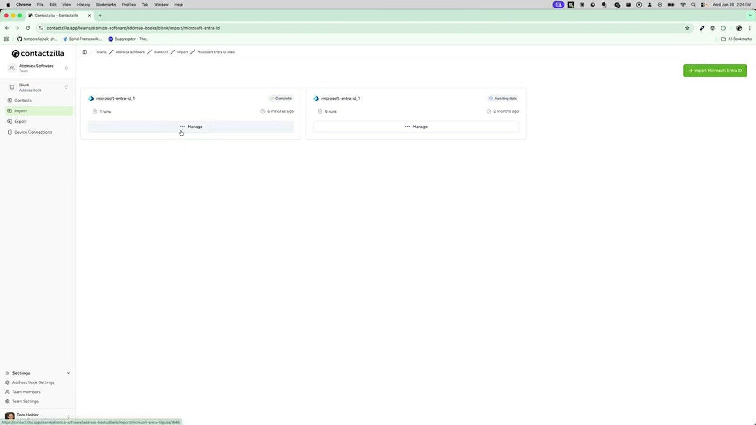
Task: Click the Microsoft Entra ID Jobs breadcrumb
Action: click(x=216, y=52)
